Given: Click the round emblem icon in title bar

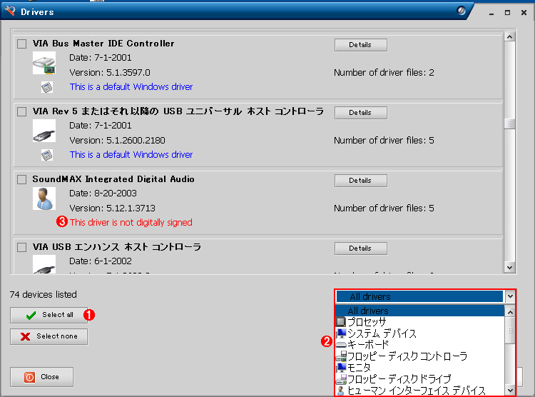Looking at the screenshot, I should [x=462, y=11].
